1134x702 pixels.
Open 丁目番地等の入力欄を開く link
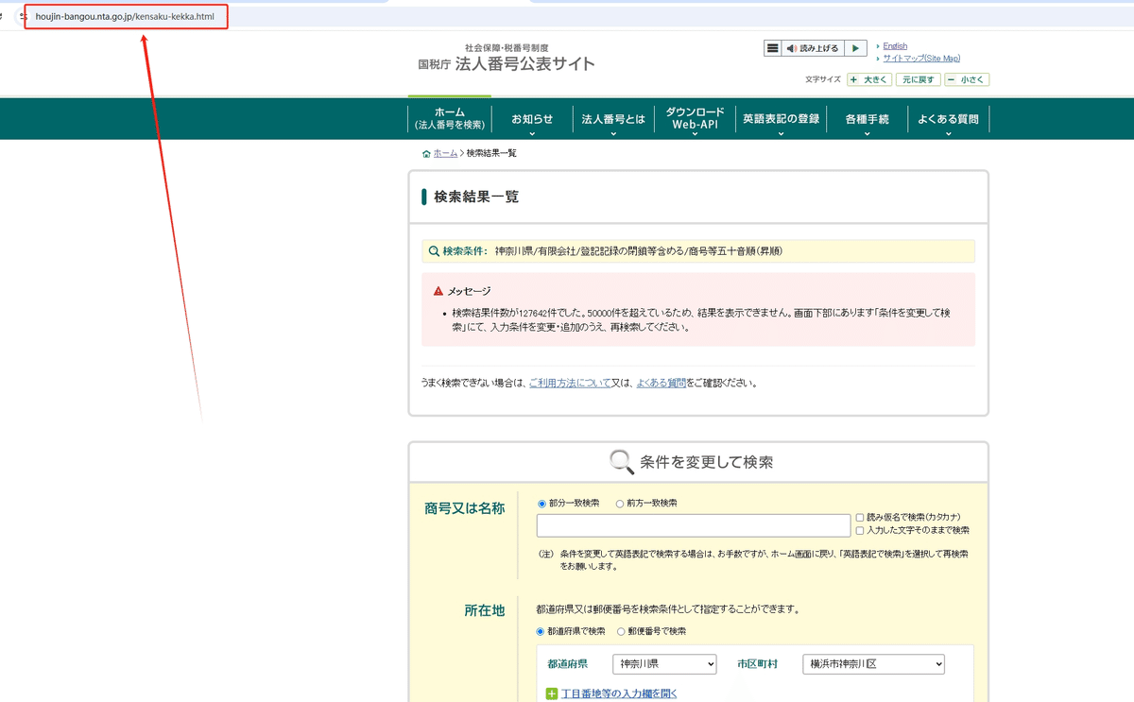(x=619, y=694)
